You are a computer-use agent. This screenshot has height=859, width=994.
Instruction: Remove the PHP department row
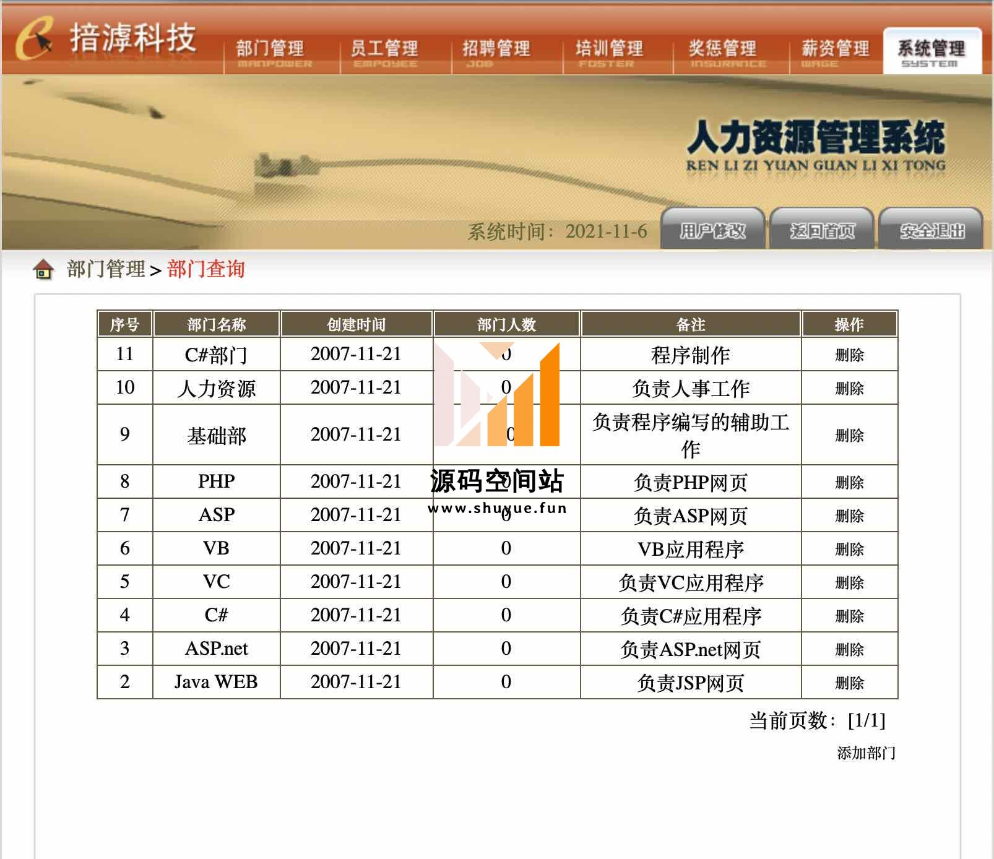pyautogui.click(x=849, y=483)
